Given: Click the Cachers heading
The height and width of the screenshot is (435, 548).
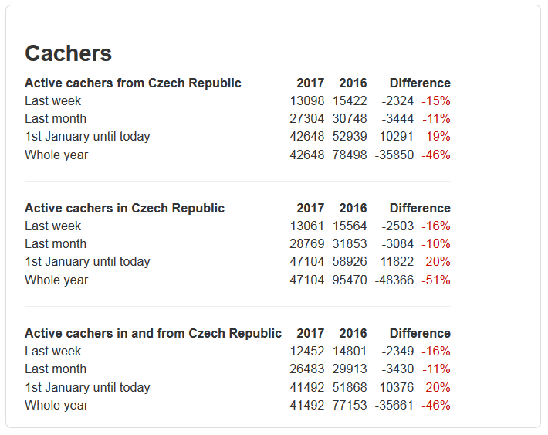Looking at the screenshot, I should click(68, 53).
